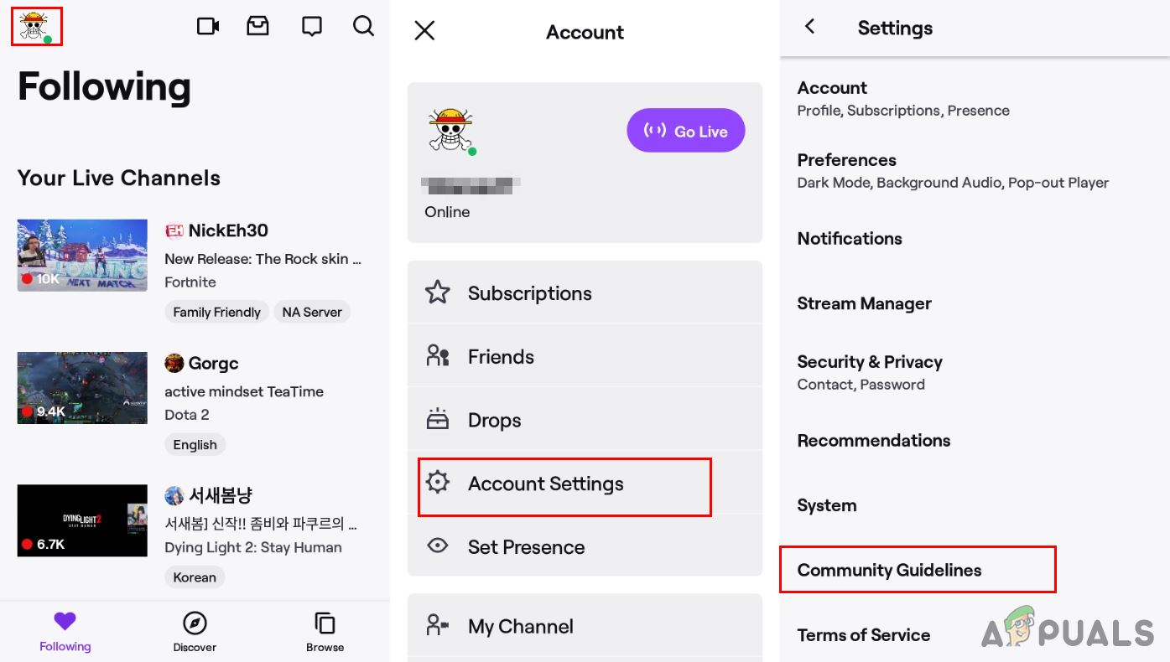Tap 서새봄냥's small channel avatar
The height and width of the screenshot is (662, 1170).
click(174, 495)
